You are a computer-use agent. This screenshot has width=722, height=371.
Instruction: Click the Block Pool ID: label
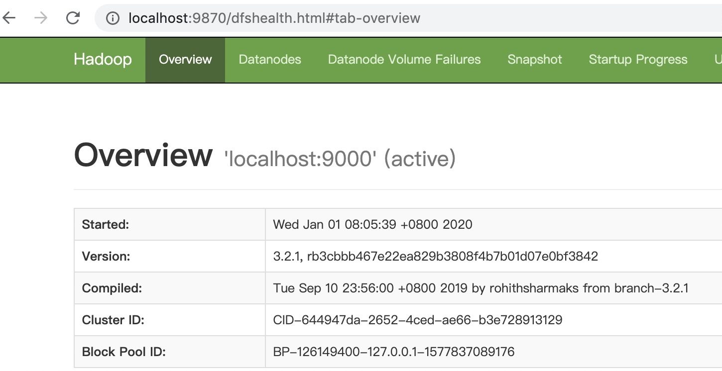[x=124, y=352]
